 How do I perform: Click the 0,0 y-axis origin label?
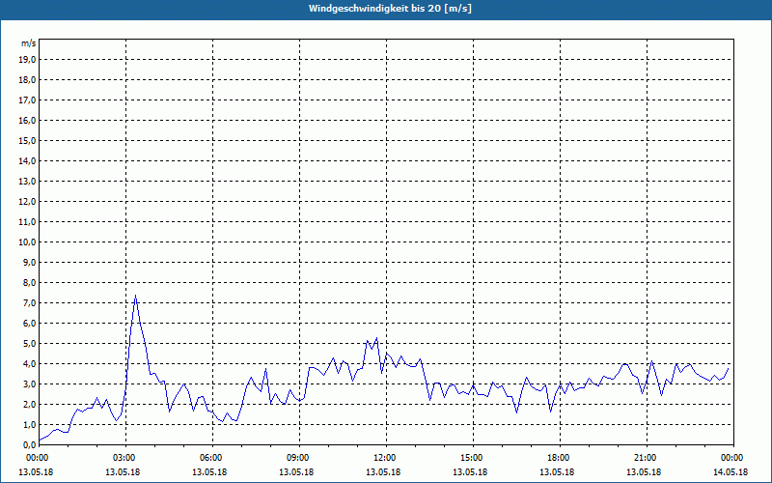(x=29, y=445)
